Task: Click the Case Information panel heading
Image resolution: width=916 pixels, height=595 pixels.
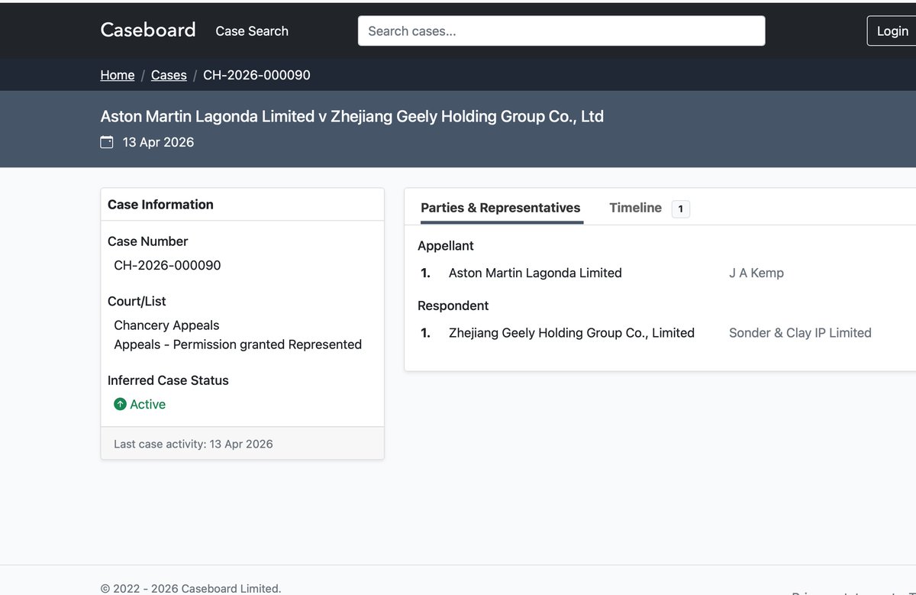Action: pyautogui.click(x=160, y=204)
